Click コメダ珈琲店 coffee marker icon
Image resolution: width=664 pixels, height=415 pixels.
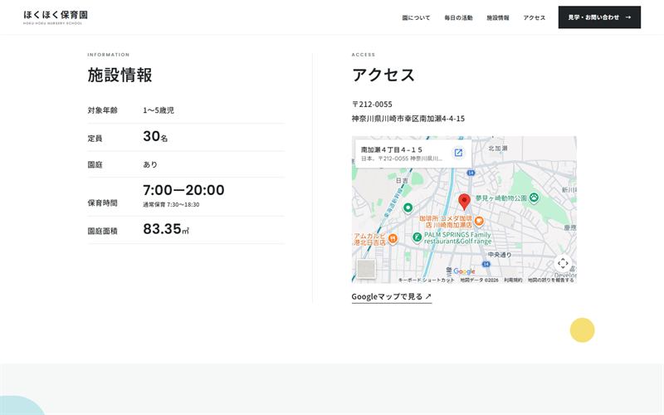pyautogui.click(x=479, y=221)
